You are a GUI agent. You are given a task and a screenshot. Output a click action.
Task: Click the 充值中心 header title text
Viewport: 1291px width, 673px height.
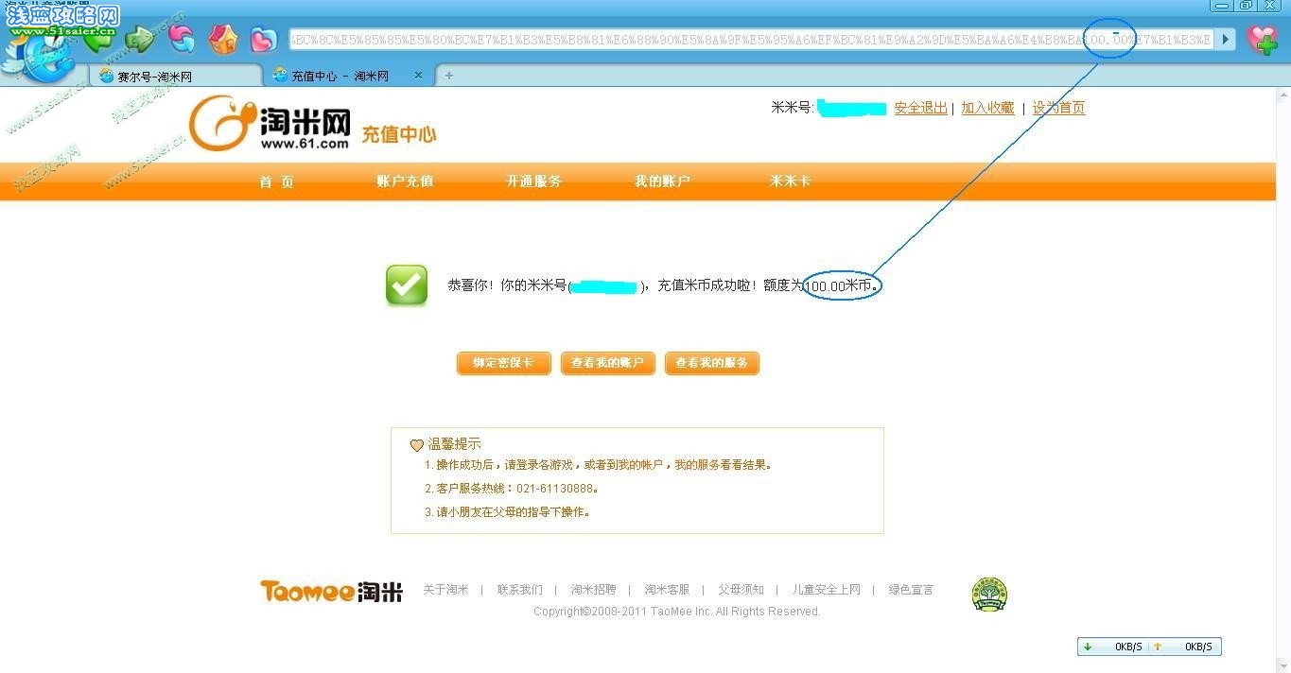(x=399, y=134)
